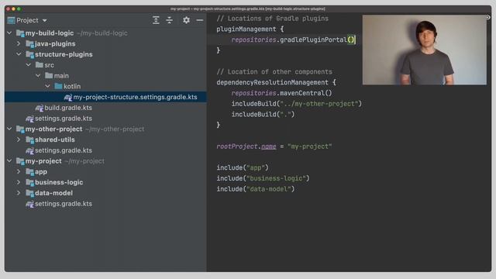Open build.gradle.kts under structure-plugins
Image resolution: width=496 pixels, height=279 pixels.
[68, 108]
